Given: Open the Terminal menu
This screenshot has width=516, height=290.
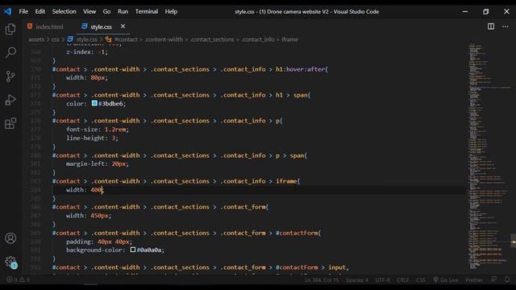Looking at the screenshot, I should [x=147, y=11].
